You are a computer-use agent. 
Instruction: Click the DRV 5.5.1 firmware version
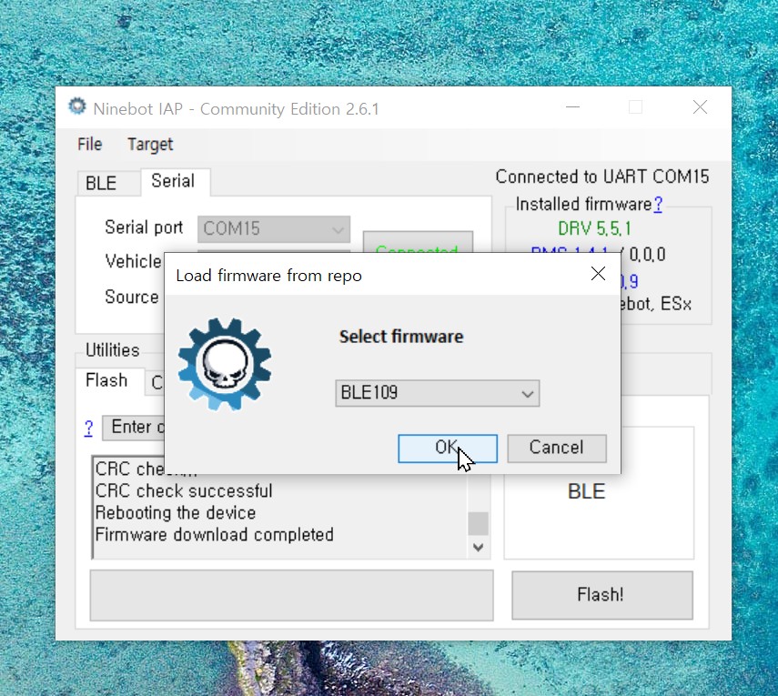tap(594, 228)
